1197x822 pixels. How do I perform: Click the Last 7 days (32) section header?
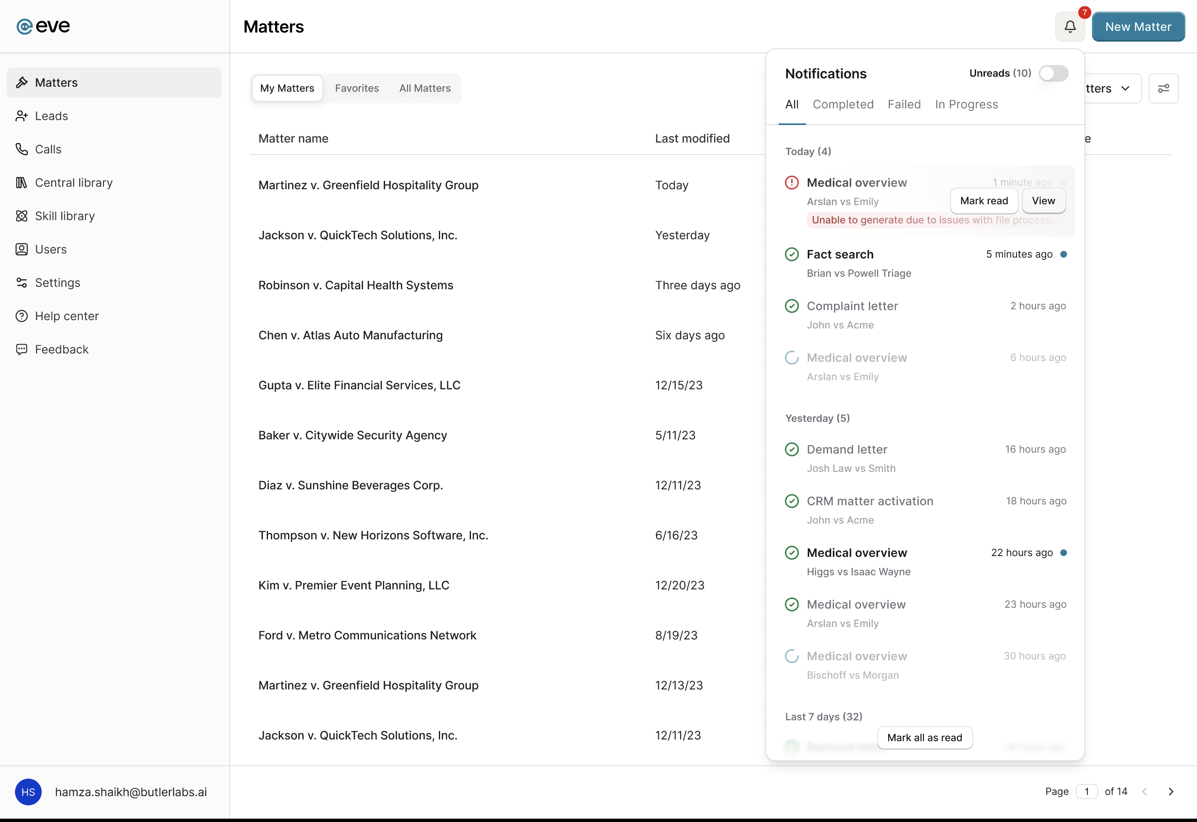coord(824,717)
